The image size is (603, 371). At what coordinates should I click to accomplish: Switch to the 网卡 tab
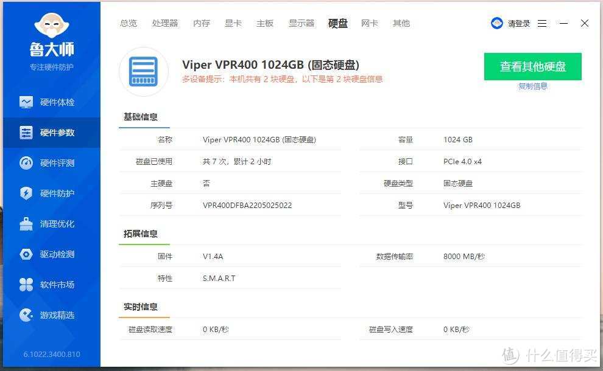(370, 24)
